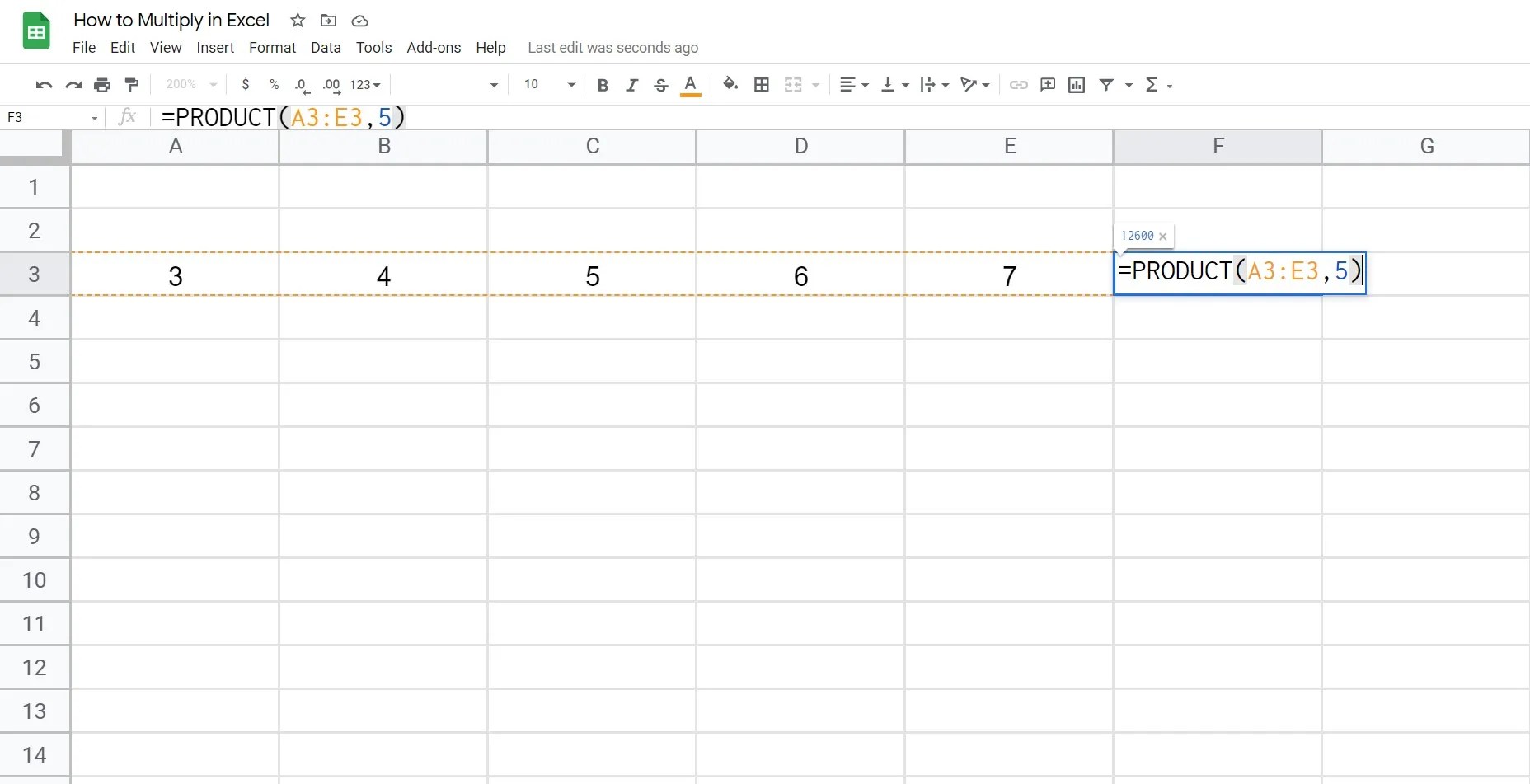Image resolution: width=1530 pixels, height=784 pixels.
Task: Open the Insert link tool
Action: coord(1018,84)
